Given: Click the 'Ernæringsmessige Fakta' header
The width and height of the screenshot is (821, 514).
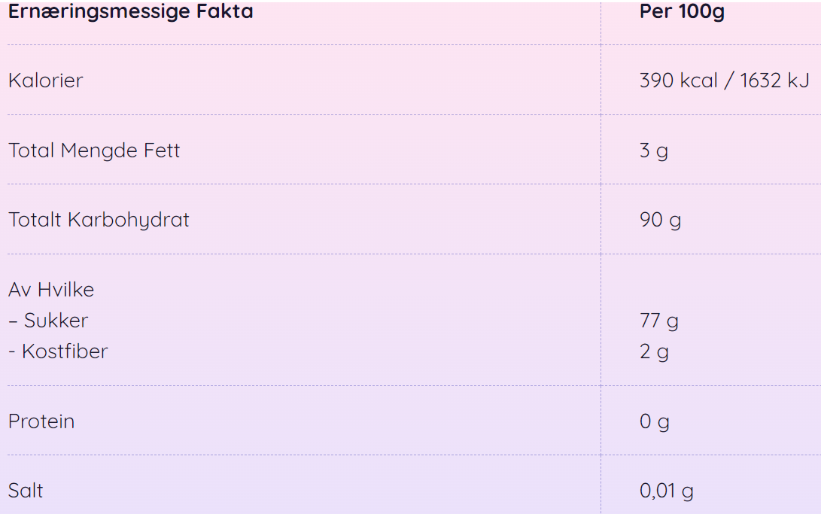Looking at the screenshot, I should point(130,11).
